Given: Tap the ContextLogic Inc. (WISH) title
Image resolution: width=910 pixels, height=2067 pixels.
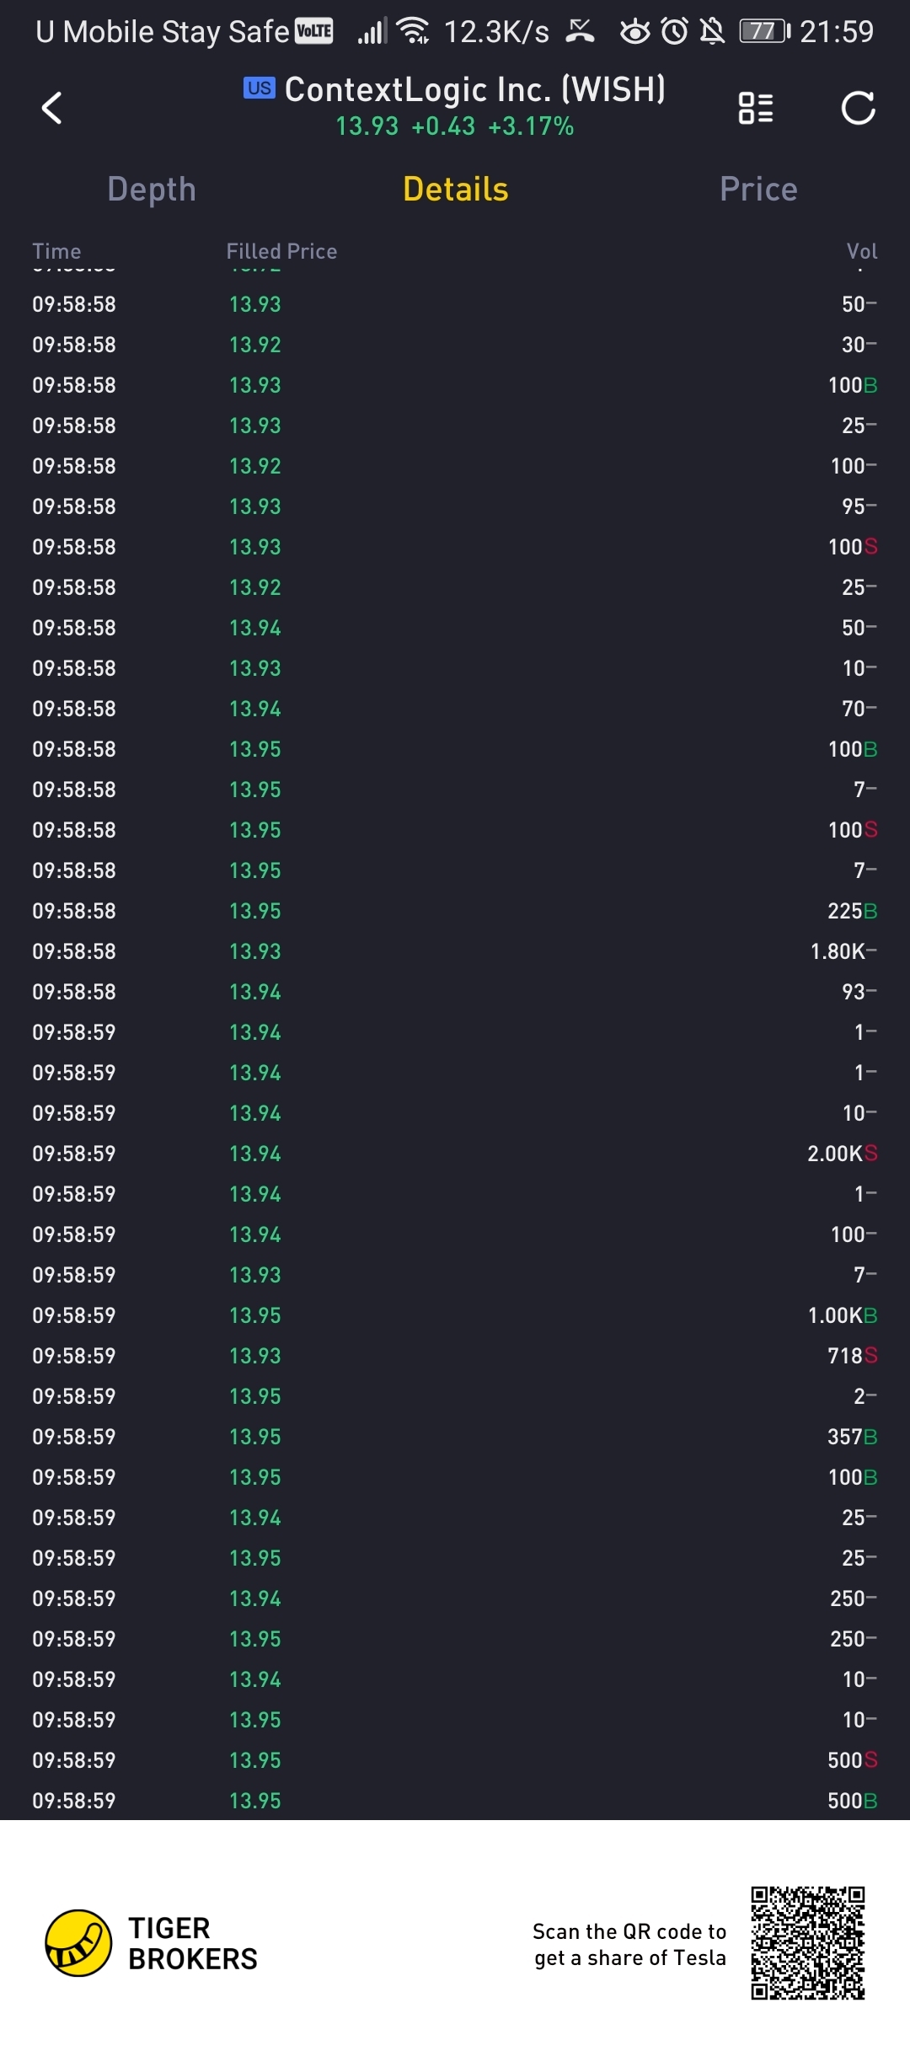Looking at the screenshot, I should coord(475,89).
